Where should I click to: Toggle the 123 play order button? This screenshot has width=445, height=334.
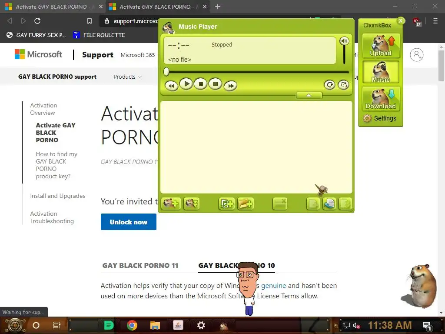(343, 85)
